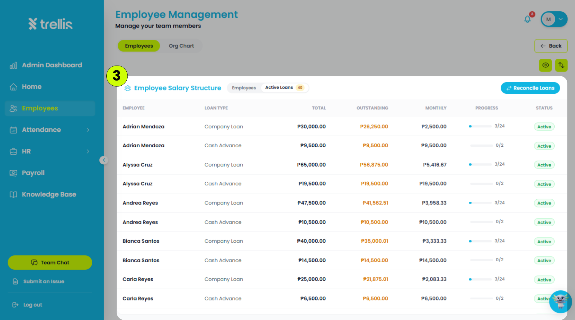Click the LOAN TYPE column header
This screenshot has height=320, width=575.
[216, 108]
